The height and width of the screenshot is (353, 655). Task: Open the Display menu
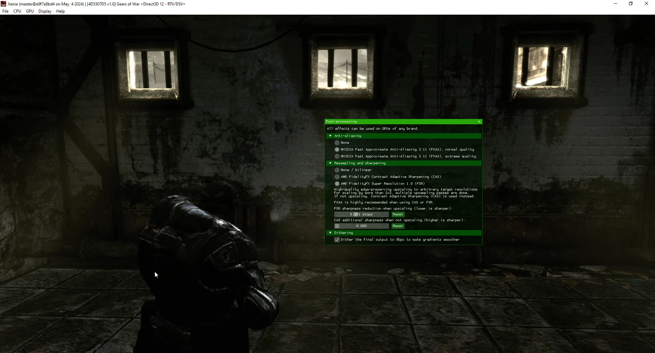click(45, 11)
